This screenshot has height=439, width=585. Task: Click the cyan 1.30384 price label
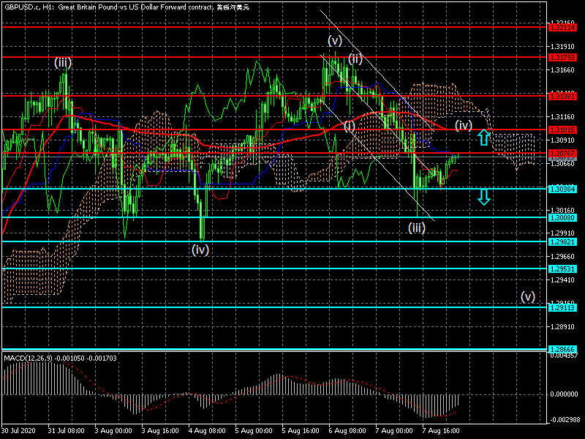tap(562, 189)
